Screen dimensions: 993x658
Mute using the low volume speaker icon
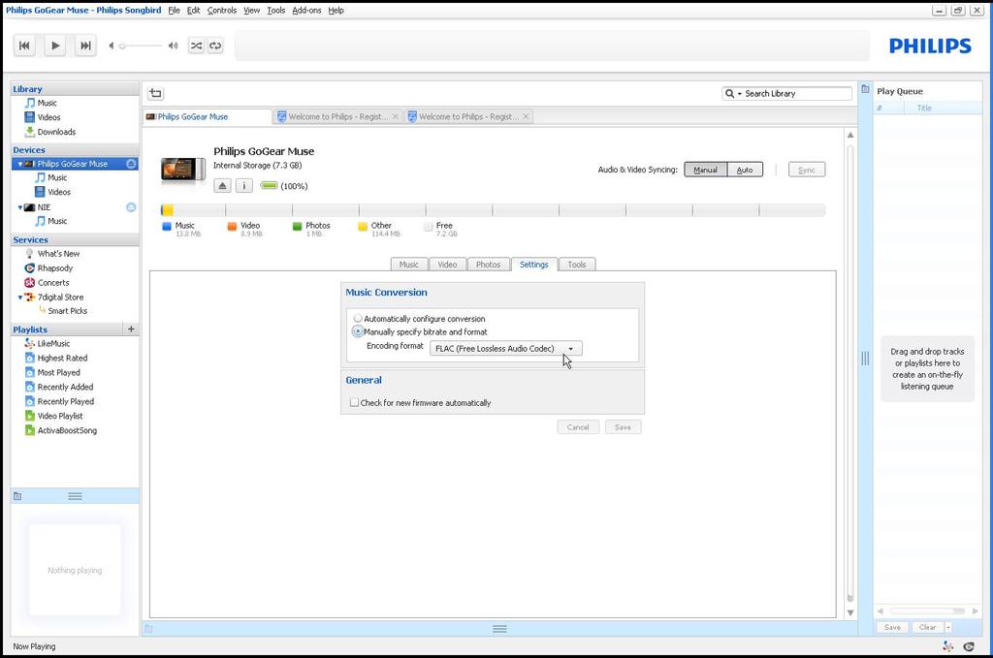tap(112, 46)
